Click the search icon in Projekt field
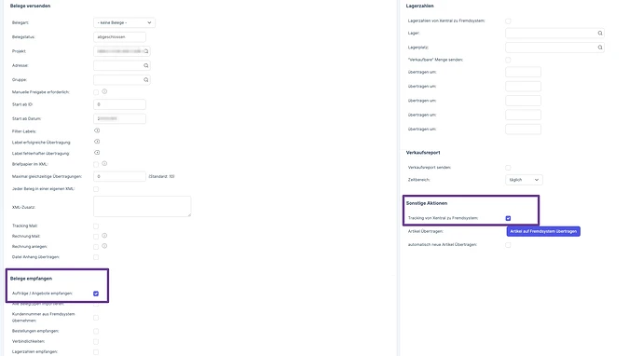The width and height of the screenshot is (643, 356). coord(146,51)
